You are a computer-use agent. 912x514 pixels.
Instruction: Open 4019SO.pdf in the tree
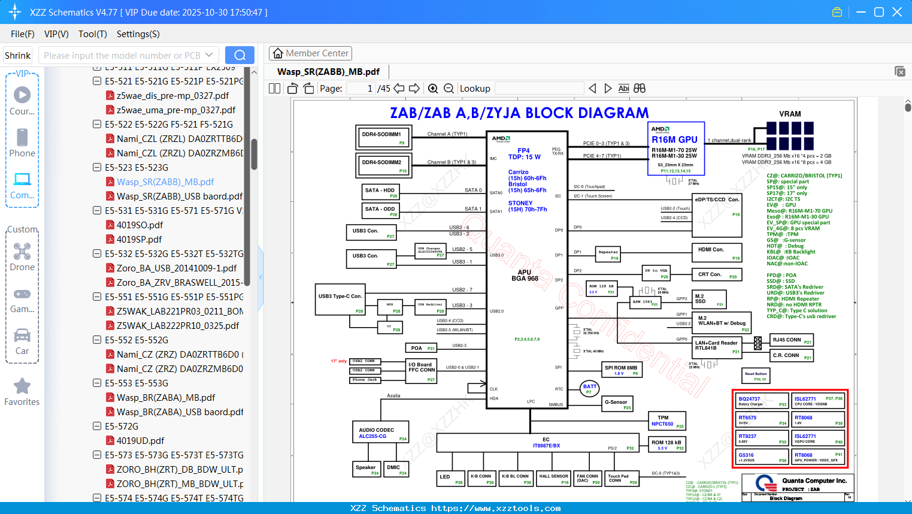(x=140, y=225)
